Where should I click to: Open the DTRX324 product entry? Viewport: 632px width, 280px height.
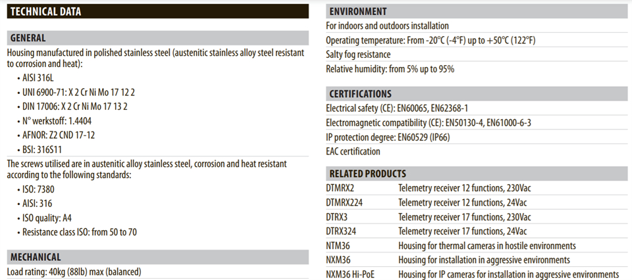click(x=344, y=231)
